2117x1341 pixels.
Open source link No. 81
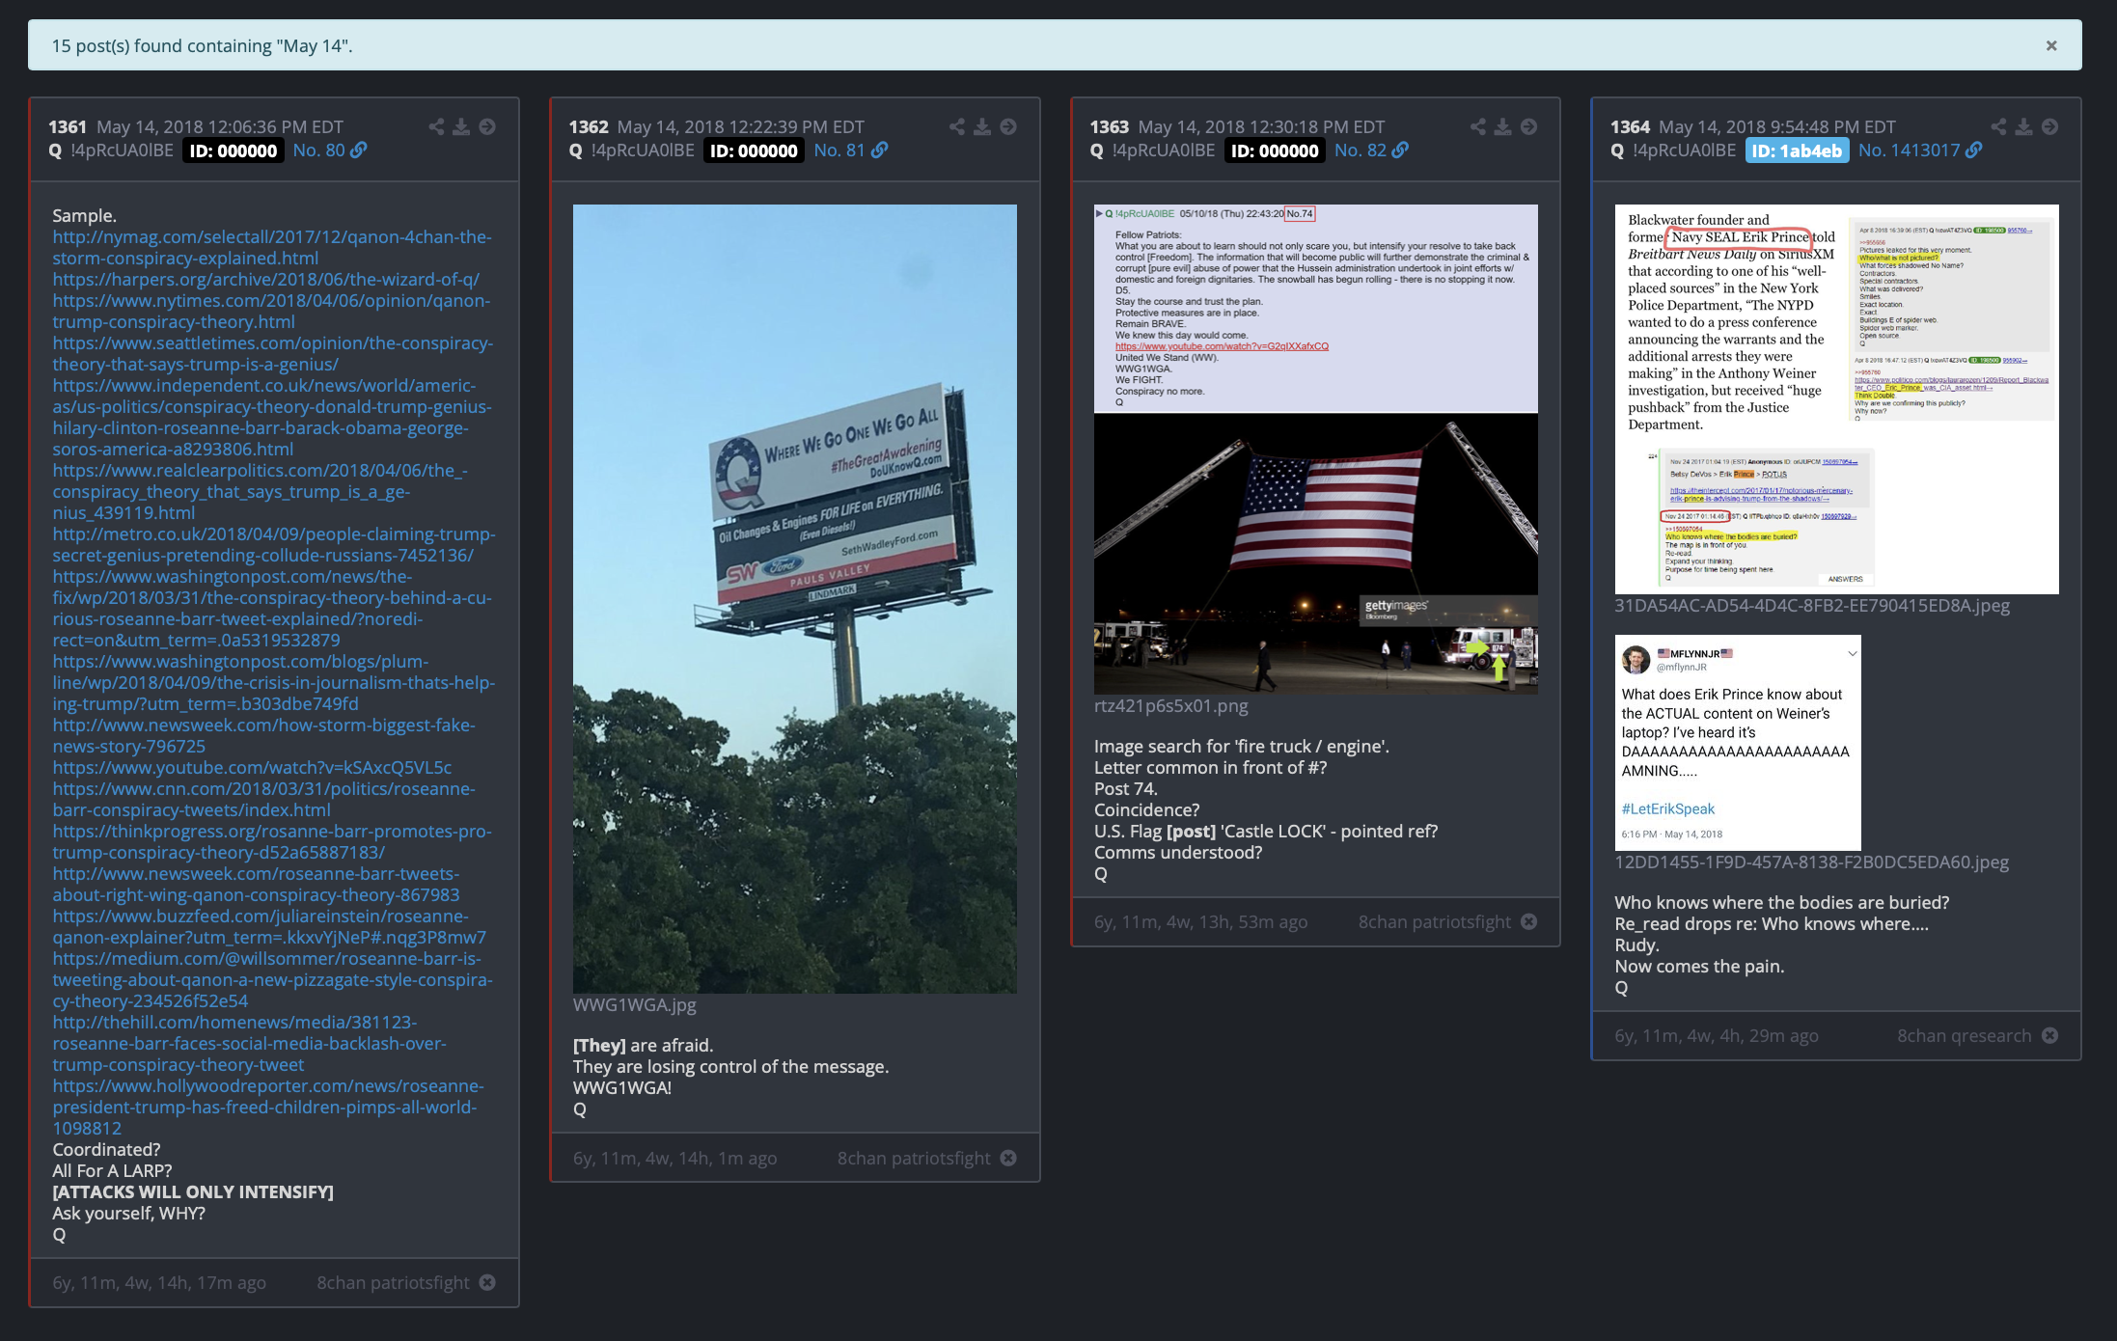tap(850, 151)
